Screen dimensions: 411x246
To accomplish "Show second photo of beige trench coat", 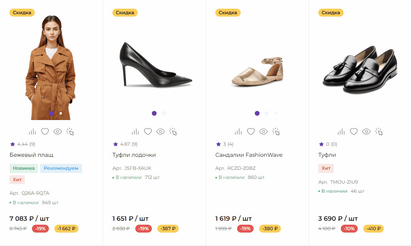I will (x=61, y=113).
